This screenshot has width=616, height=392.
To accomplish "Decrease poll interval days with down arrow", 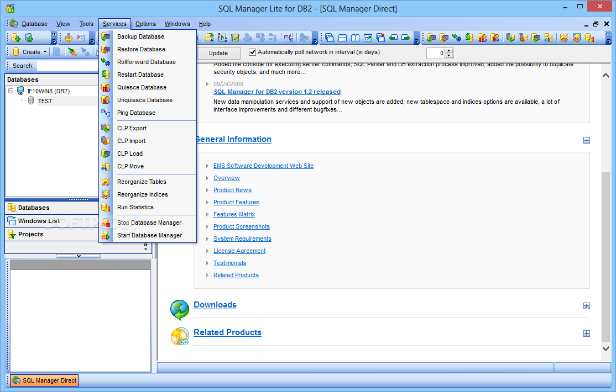I will pyautogui.click(x=449, y=55).
